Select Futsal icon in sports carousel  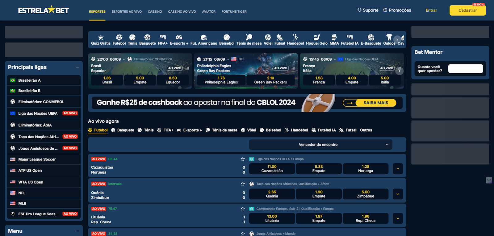(280, 37)
